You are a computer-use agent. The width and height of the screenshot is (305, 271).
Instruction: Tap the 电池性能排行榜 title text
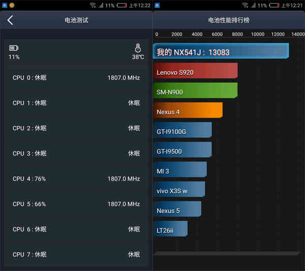coord(229,20)
